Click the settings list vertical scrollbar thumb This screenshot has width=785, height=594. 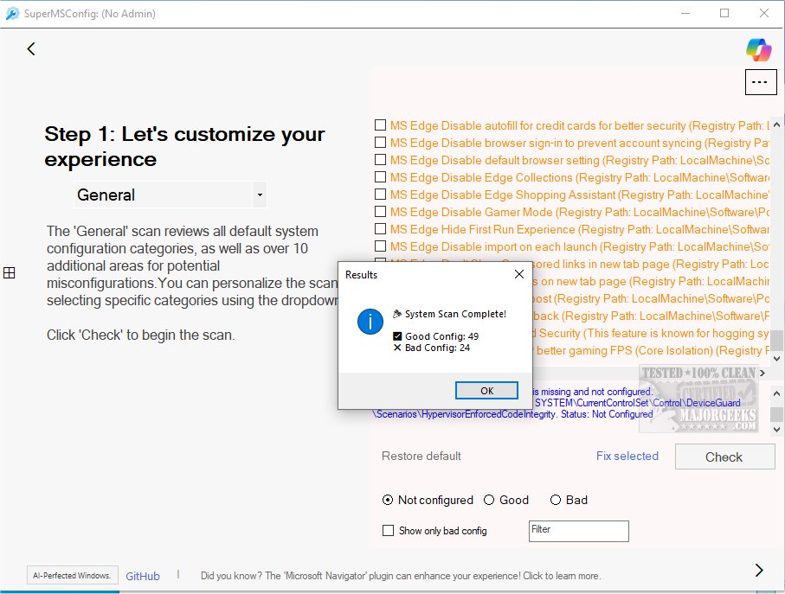[776, 341]
